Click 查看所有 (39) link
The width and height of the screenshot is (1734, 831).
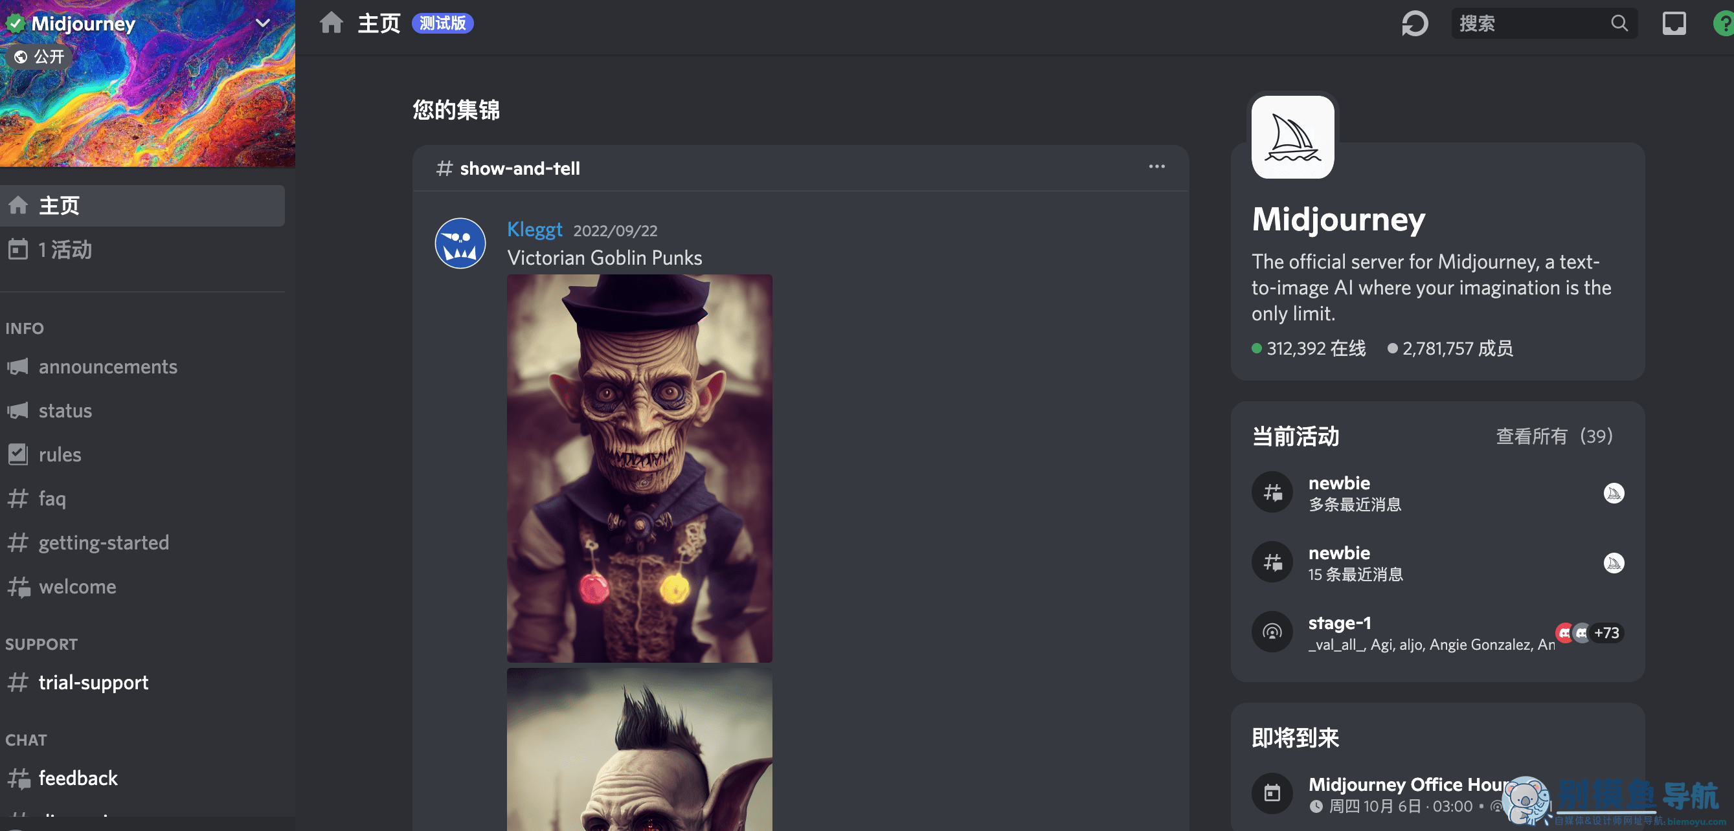[1554, 436]
